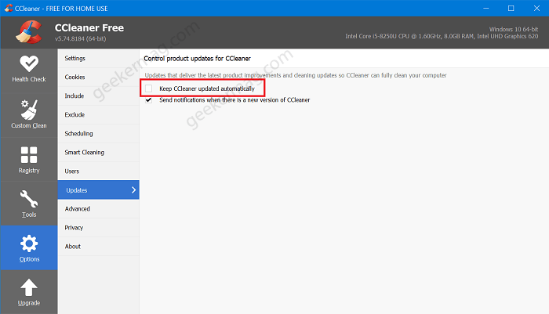This screenshot has height=314, width=549.
Task: Open the Scheduling options page
Action: pyautogui.click(x=98, y=134)
